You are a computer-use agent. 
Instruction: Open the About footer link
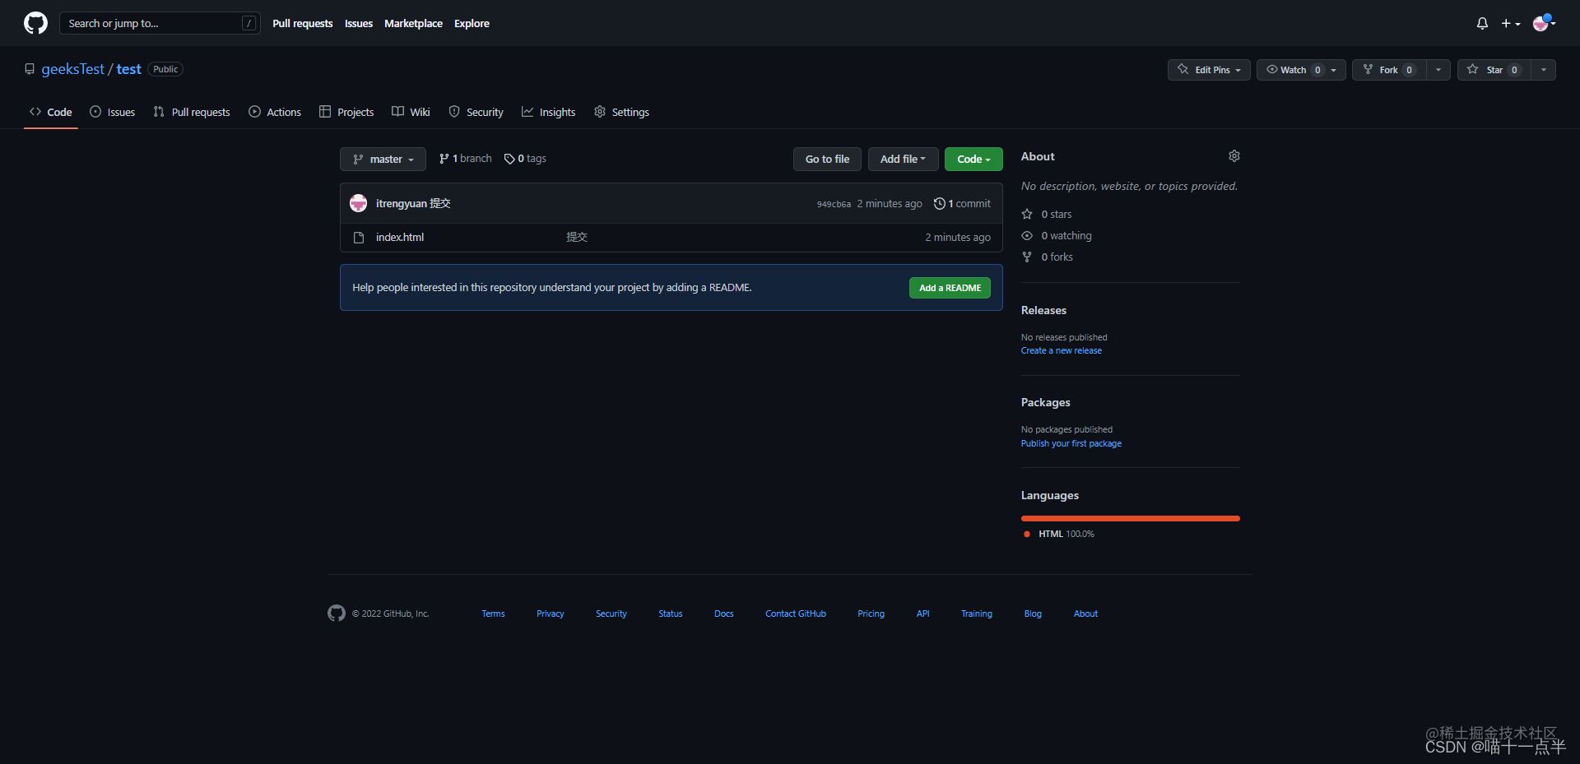1085,614
